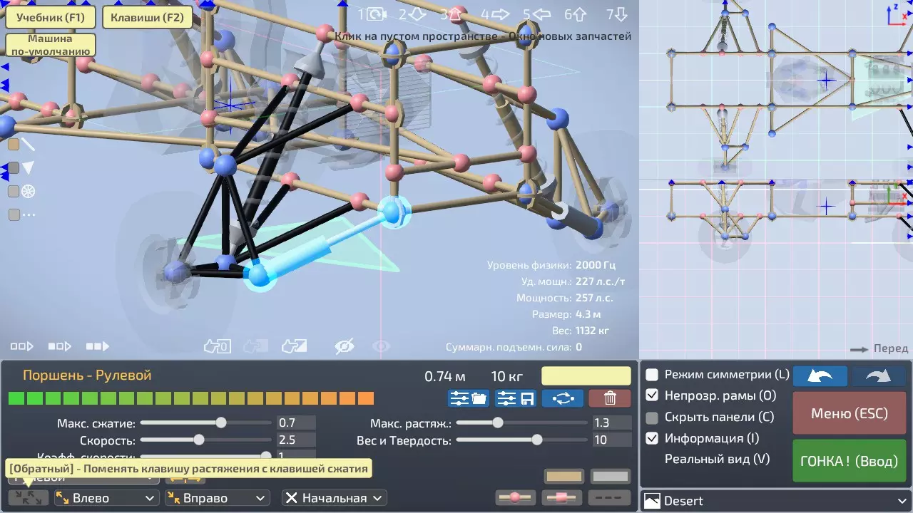
Task: Choose the pink square joint connector icon
Action: [562, 497]
